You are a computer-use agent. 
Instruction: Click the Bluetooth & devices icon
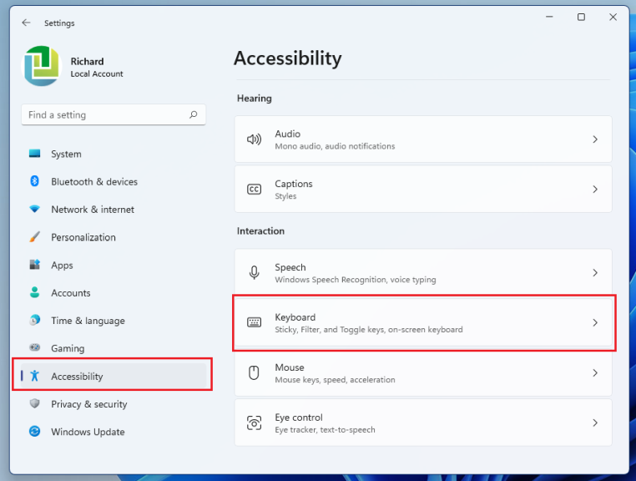(34, 181)
